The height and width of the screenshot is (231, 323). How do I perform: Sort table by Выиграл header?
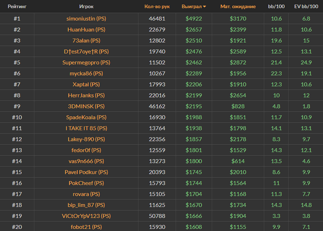191,6
